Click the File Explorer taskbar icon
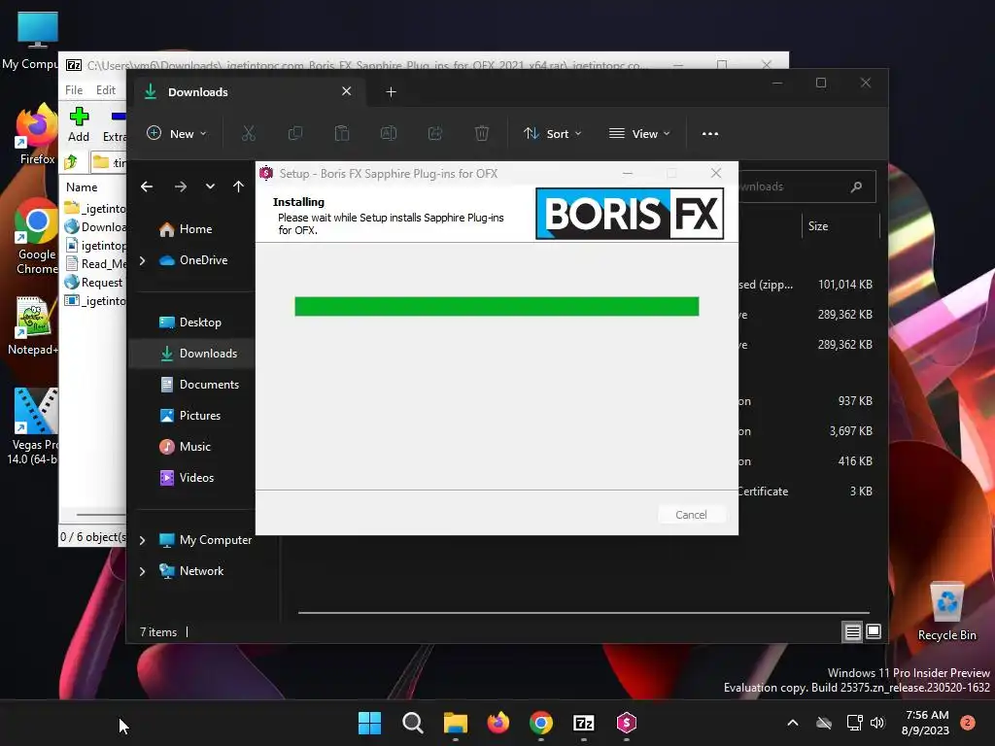This screenshot has width=995, height=746. [x=455, y=723]
